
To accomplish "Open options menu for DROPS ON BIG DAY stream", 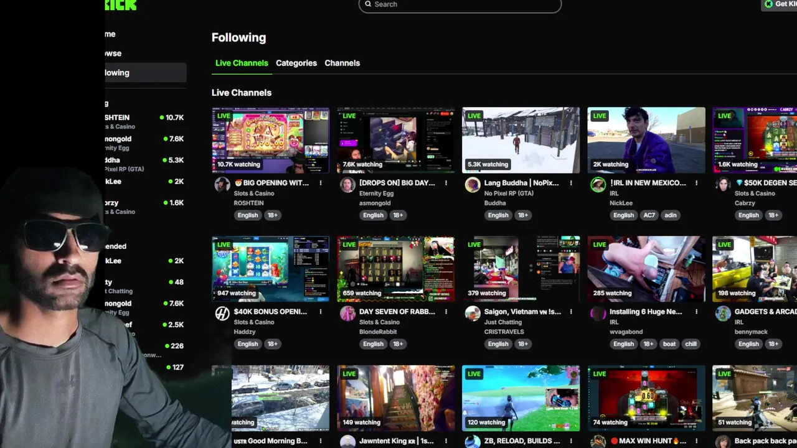I will pos(446,183).
